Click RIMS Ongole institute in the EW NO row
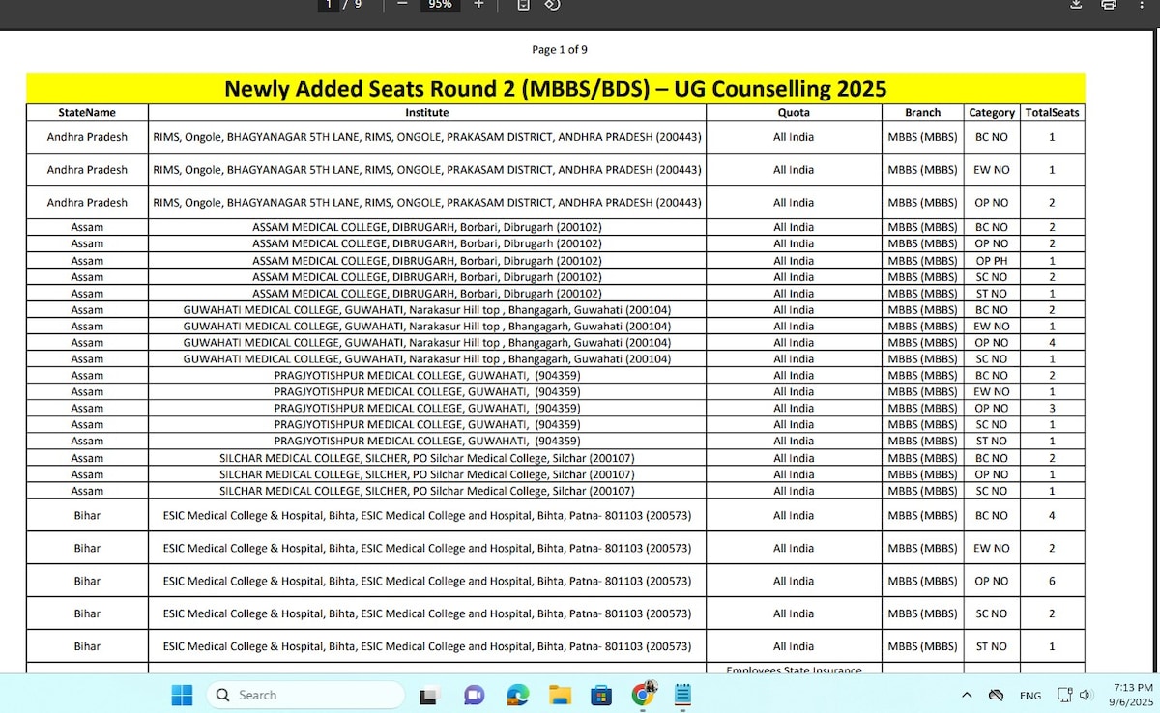The width and height of the screenshot is (1160, 713). (427, 170)
